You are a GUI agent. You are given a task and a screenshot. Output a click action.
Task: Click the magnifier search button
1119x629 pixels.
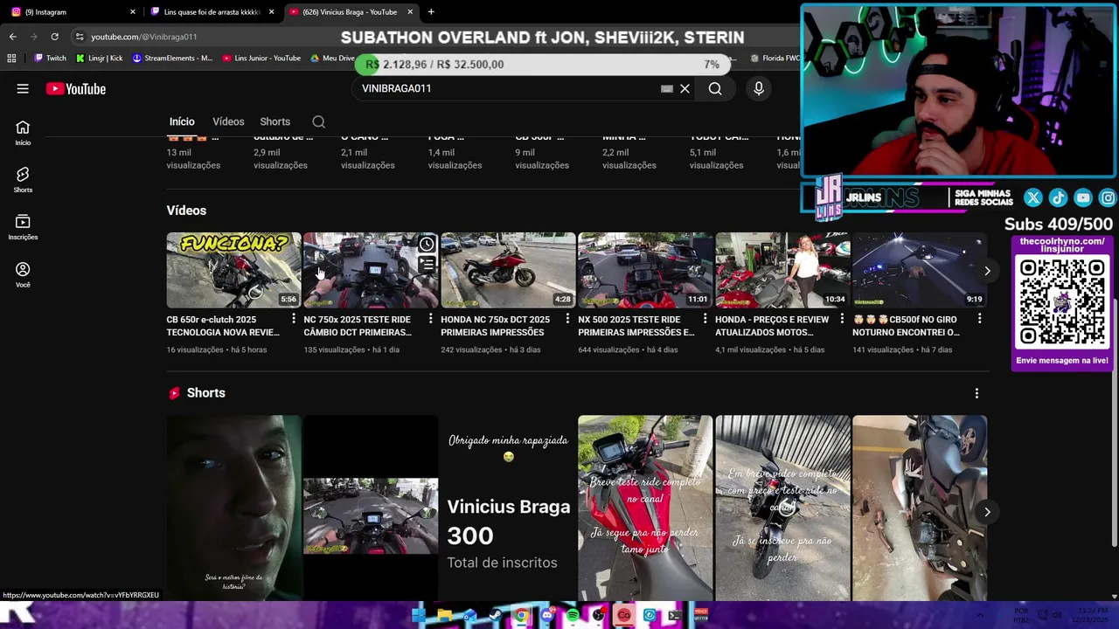715,88
